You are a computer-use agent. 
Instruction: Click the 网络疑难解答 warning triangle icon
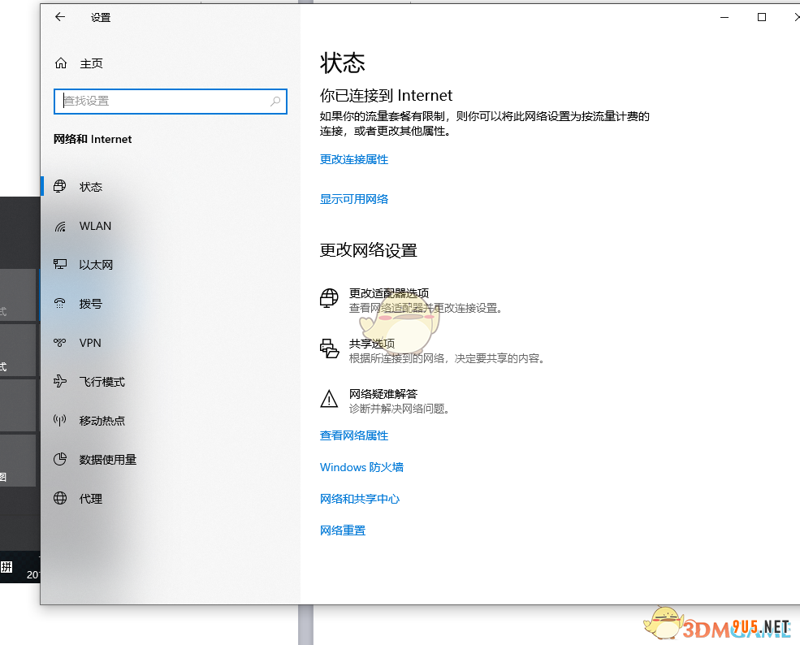(329, 399)
